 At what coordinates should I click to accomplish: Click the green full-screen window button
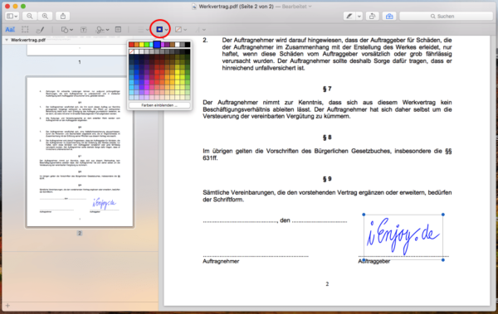23,6
